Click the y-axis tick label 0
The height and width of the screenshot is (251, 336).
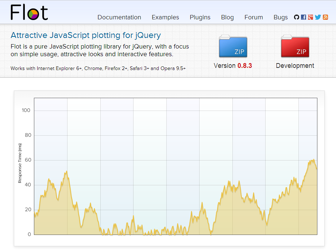pyautogui.click(x=29, y=234)
